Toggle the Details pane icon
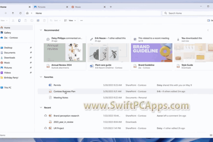 click(x=209, y=20)
